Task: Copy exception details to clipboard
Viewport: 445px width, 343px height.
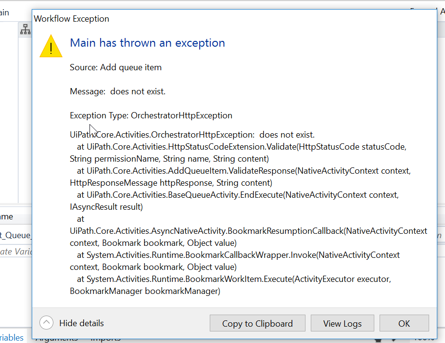Action: pos(257,323)
